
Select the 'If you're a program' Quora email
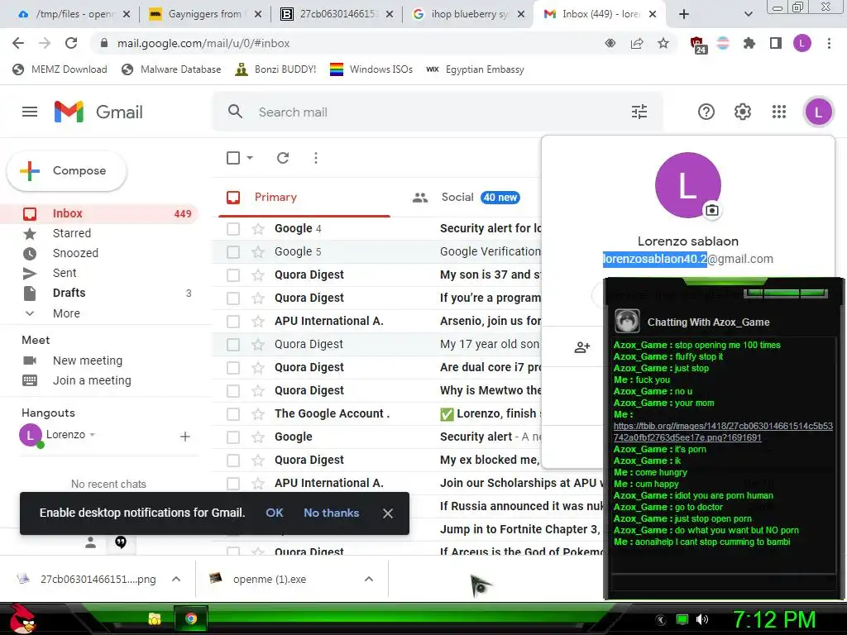233,298
